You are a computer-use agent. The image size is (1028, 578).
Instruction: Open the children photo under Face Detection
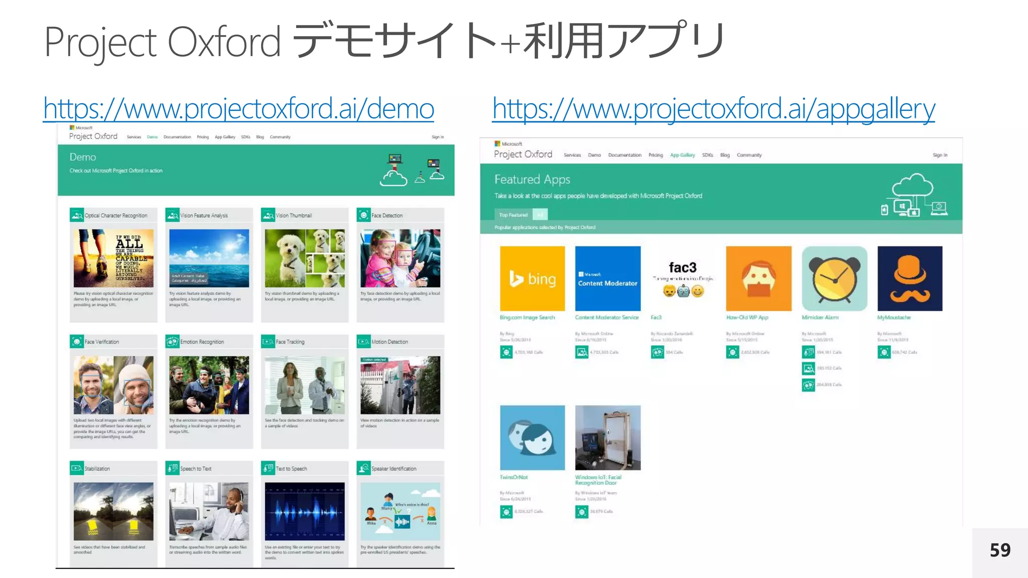[401, 258]
